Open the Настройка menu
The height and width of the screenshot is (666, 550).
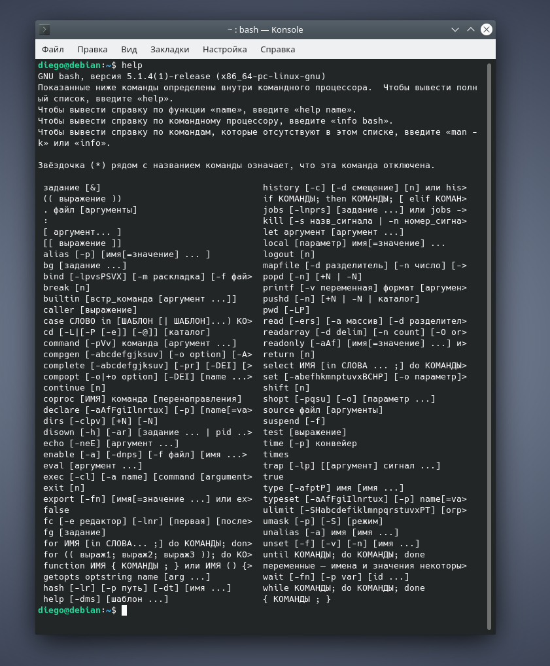pyautogui.click(x=224, y=49)
